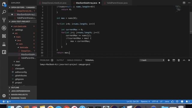Open the Output panel tab

coord(60,60)
